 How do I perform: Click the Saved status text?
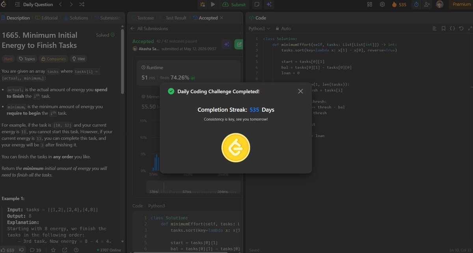[x=254, y=250]
